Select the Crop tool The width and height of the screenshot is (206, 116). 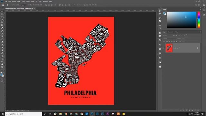point(2,22)
